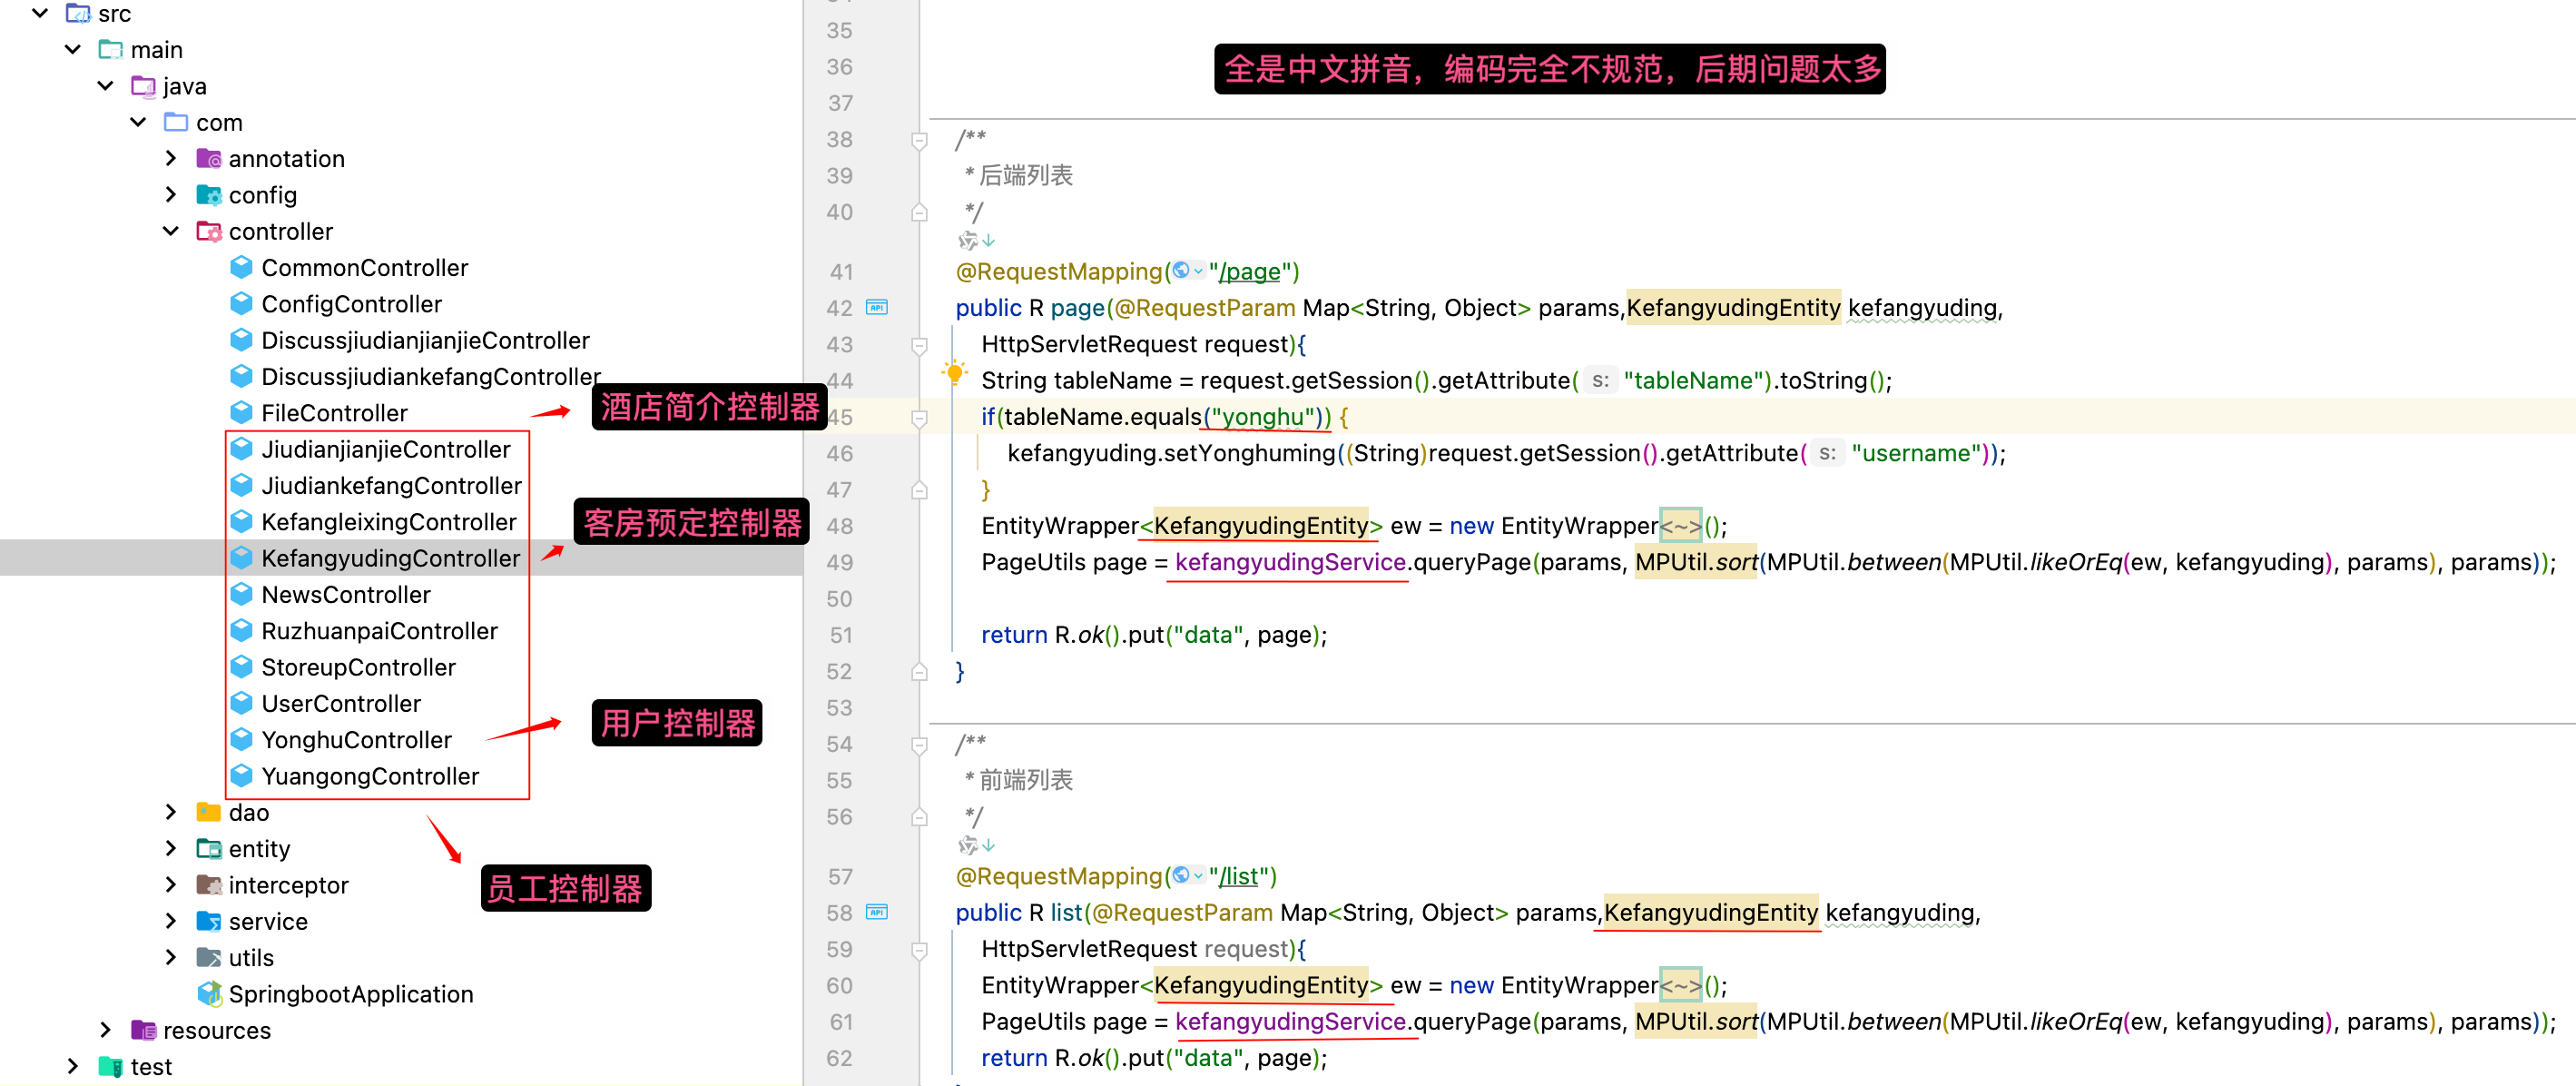Click the lightbulb quick-fix icon on line 44

[x=954, y=374]
